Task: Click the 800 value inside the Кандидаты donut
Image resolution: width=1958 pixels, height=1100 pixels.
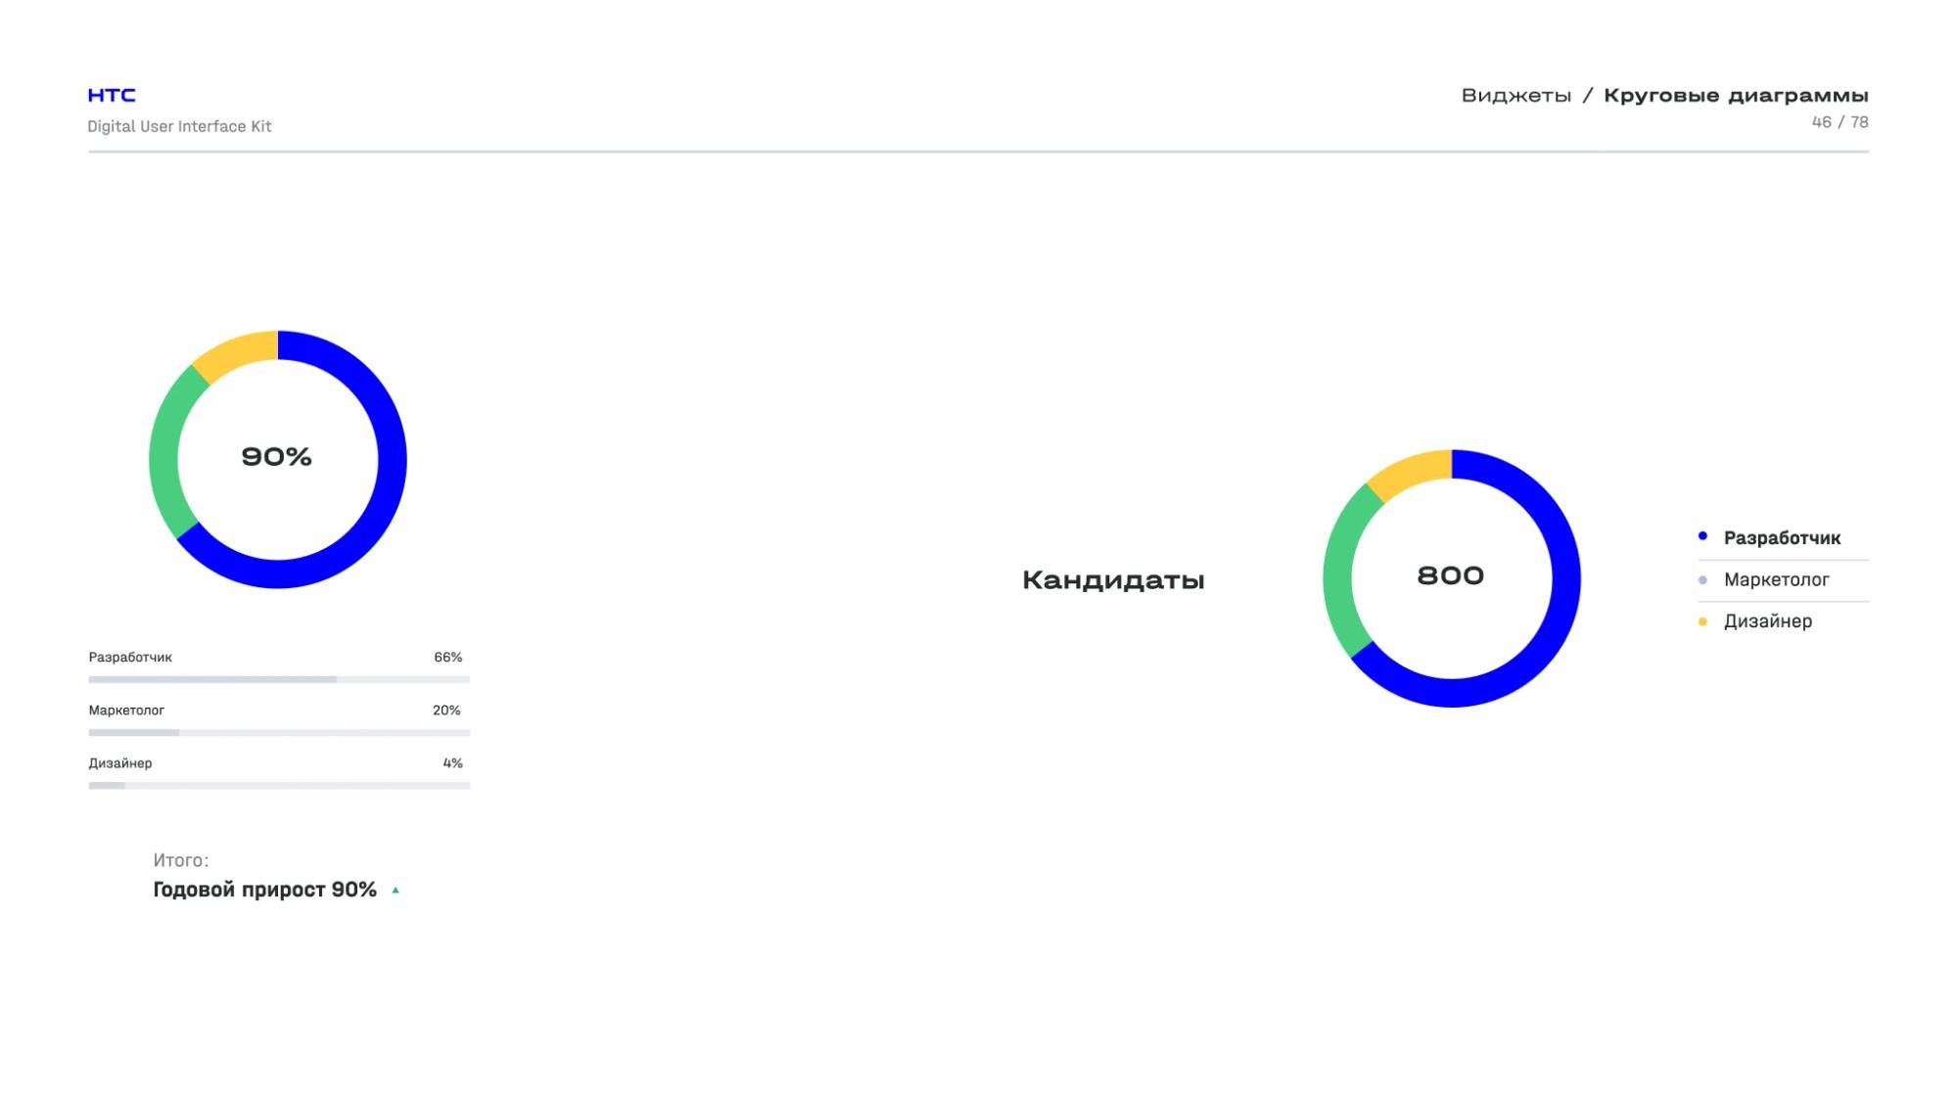Action: pyautogui.click(x=1451, y=575)
